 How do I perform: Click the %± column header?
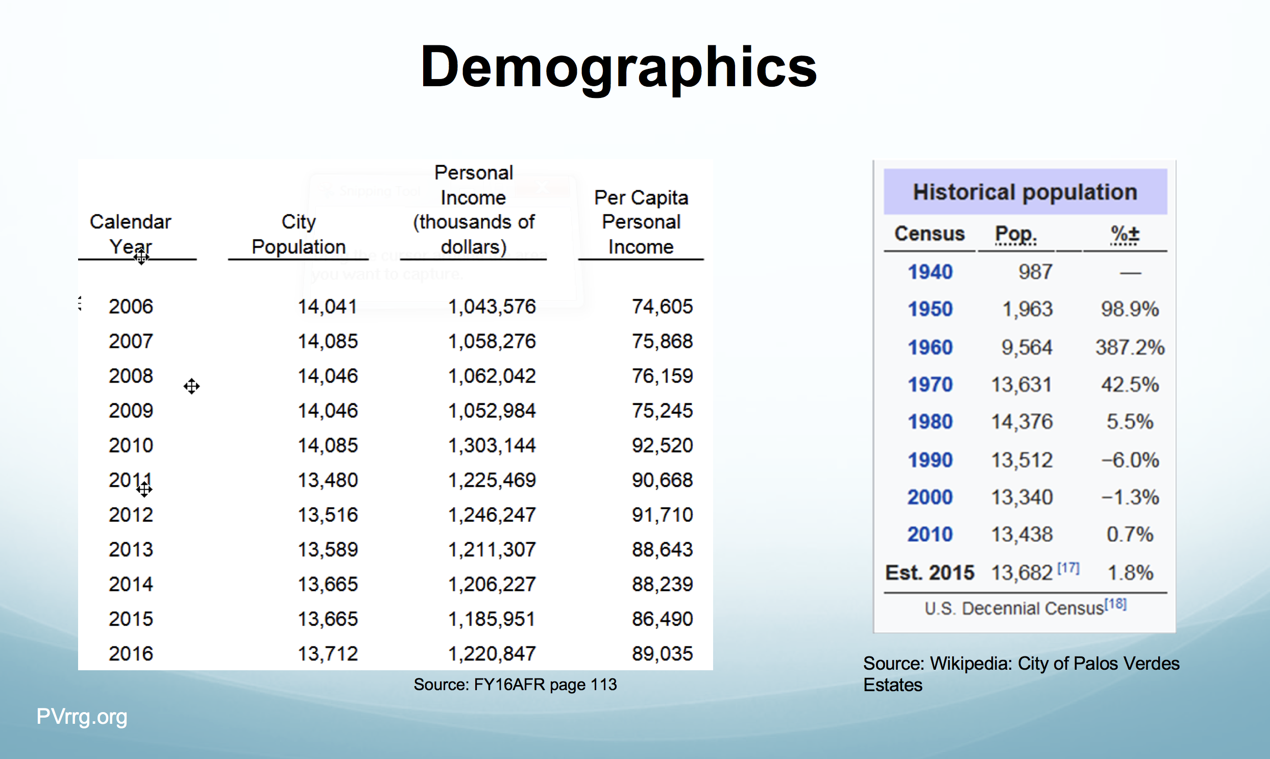pos(1125,234)
